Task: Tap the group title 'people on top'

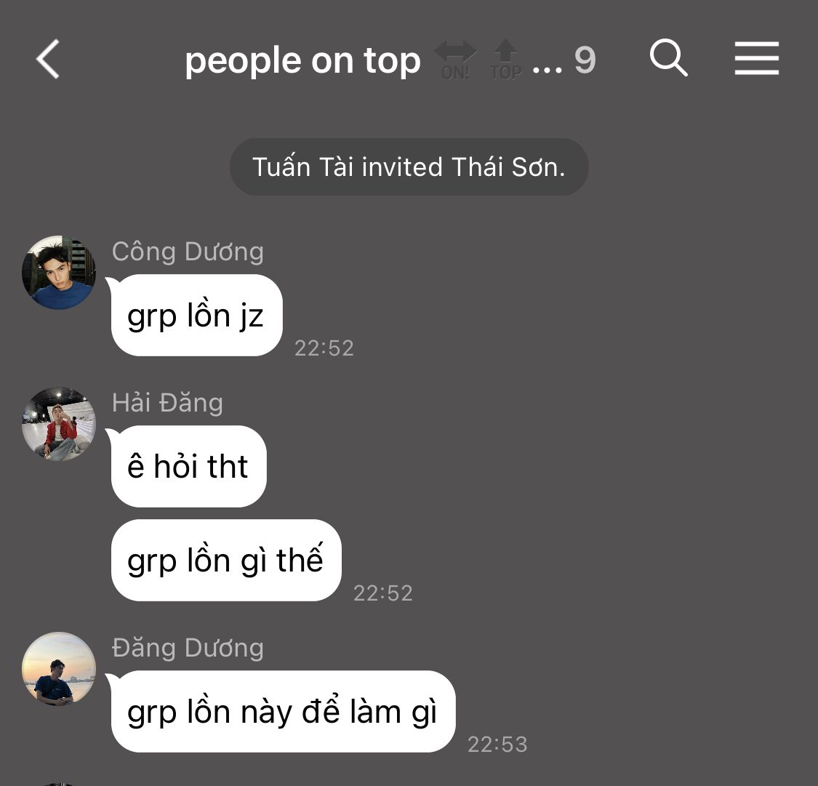Action: point(302,61)
